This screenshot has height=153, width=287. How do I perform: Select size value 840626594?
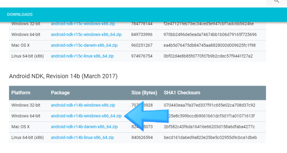142,138
